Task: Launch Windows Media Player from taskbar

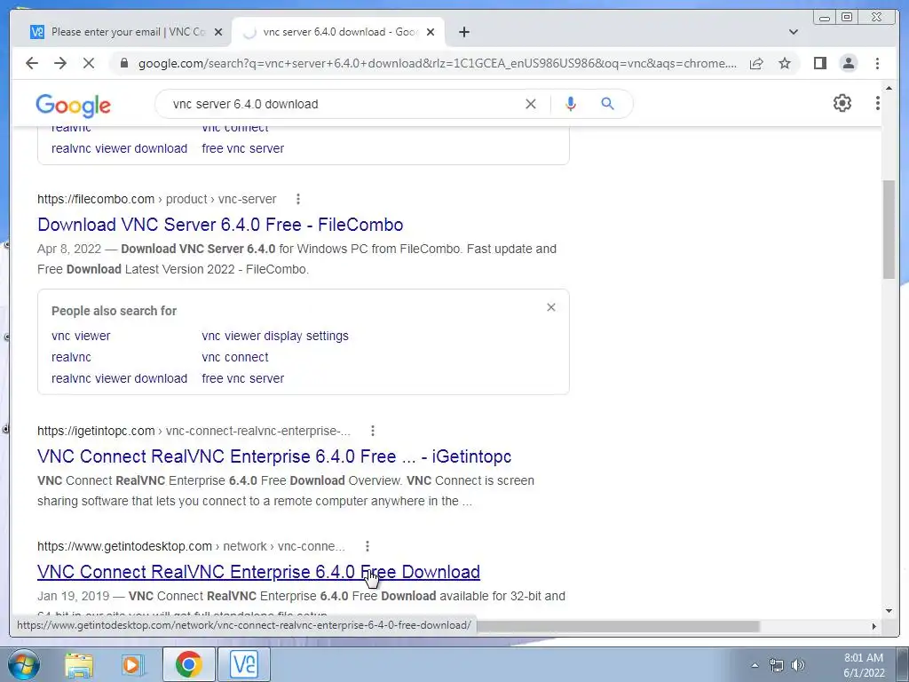Action: pyautogui.click(x=133, y=664)
